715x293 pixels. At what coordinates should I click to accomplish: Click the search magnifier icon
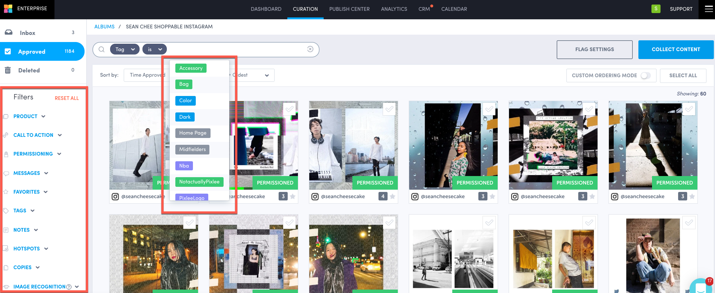pos(102,49)
